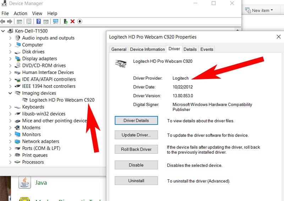Expand the Network adapters node
The image size is (284, 201).
(10, 142)
